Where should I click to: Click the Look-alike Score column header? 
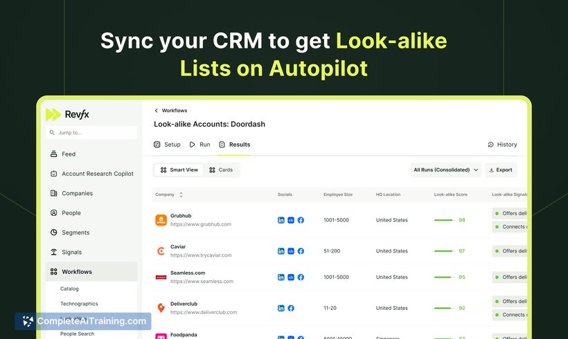click(x=451, y=194)
